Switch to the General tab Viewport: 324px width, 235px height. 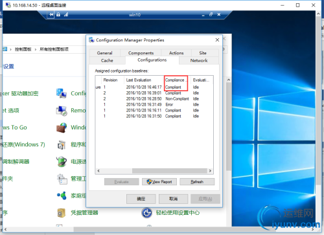(x=104, y=53)
